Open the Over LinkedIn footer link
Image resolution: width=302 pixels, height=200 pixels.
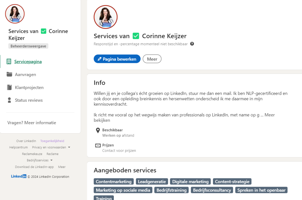coord(26,141)
